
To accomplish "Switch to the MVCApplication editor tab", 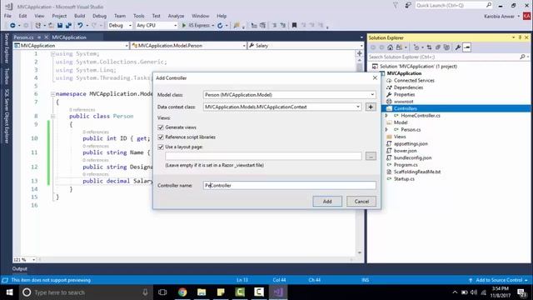I will tap(69, 37).
